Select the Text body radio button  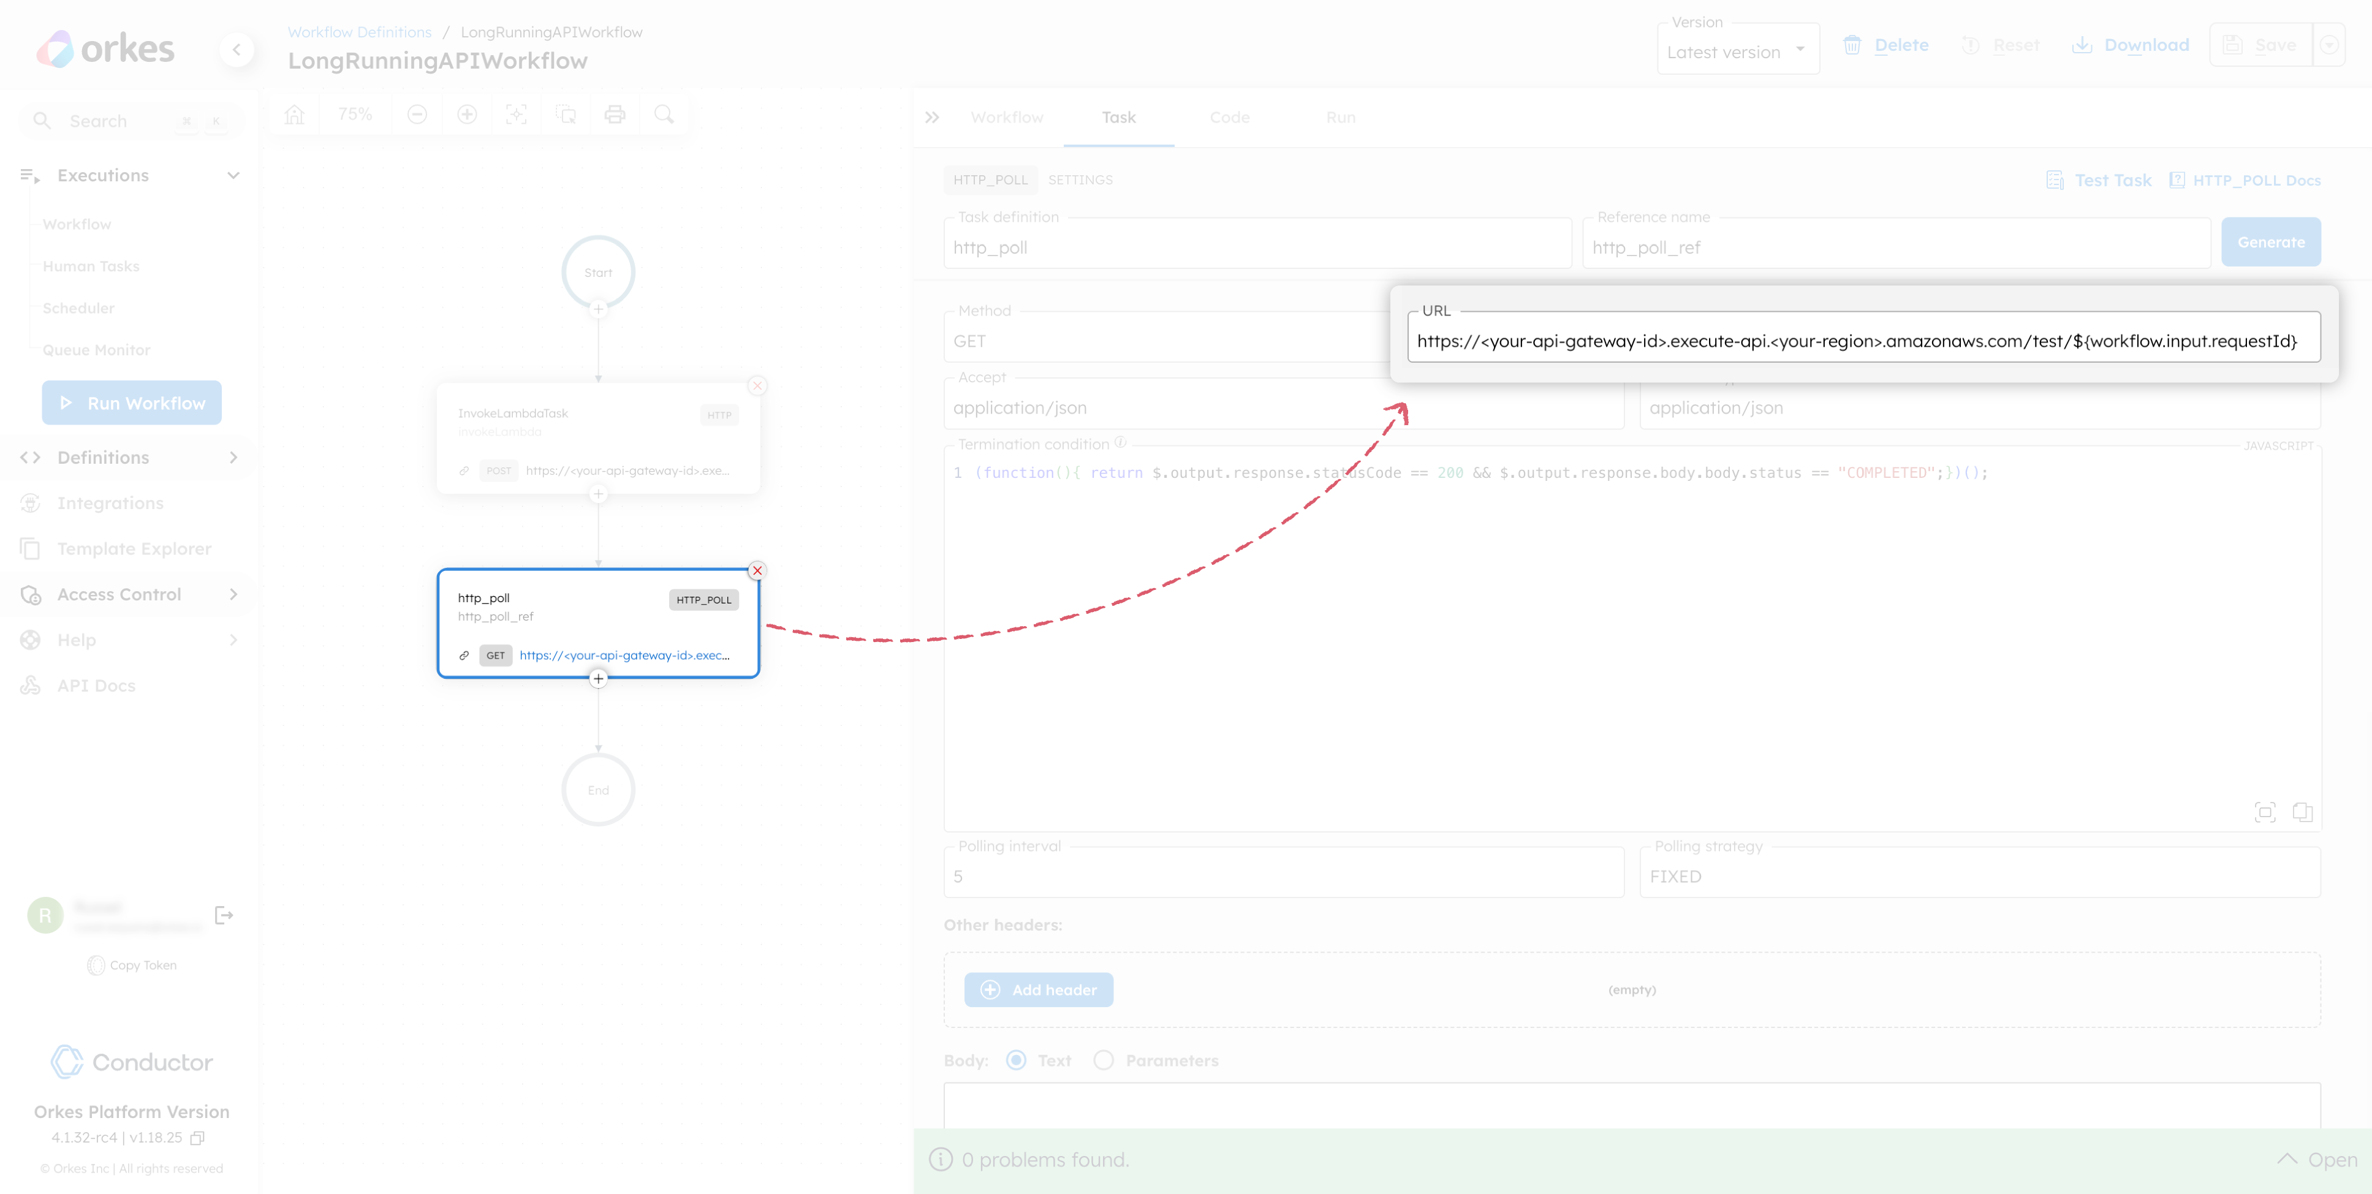point(1017,1060)
